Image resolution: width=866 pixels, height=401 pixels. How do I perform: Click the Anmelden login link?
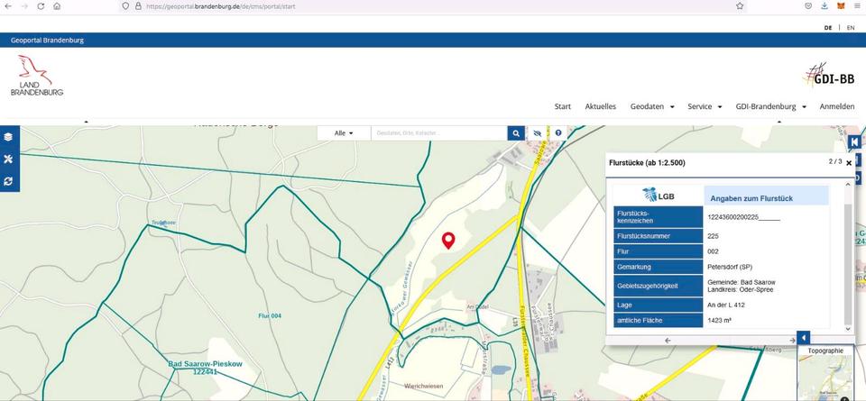836,106
